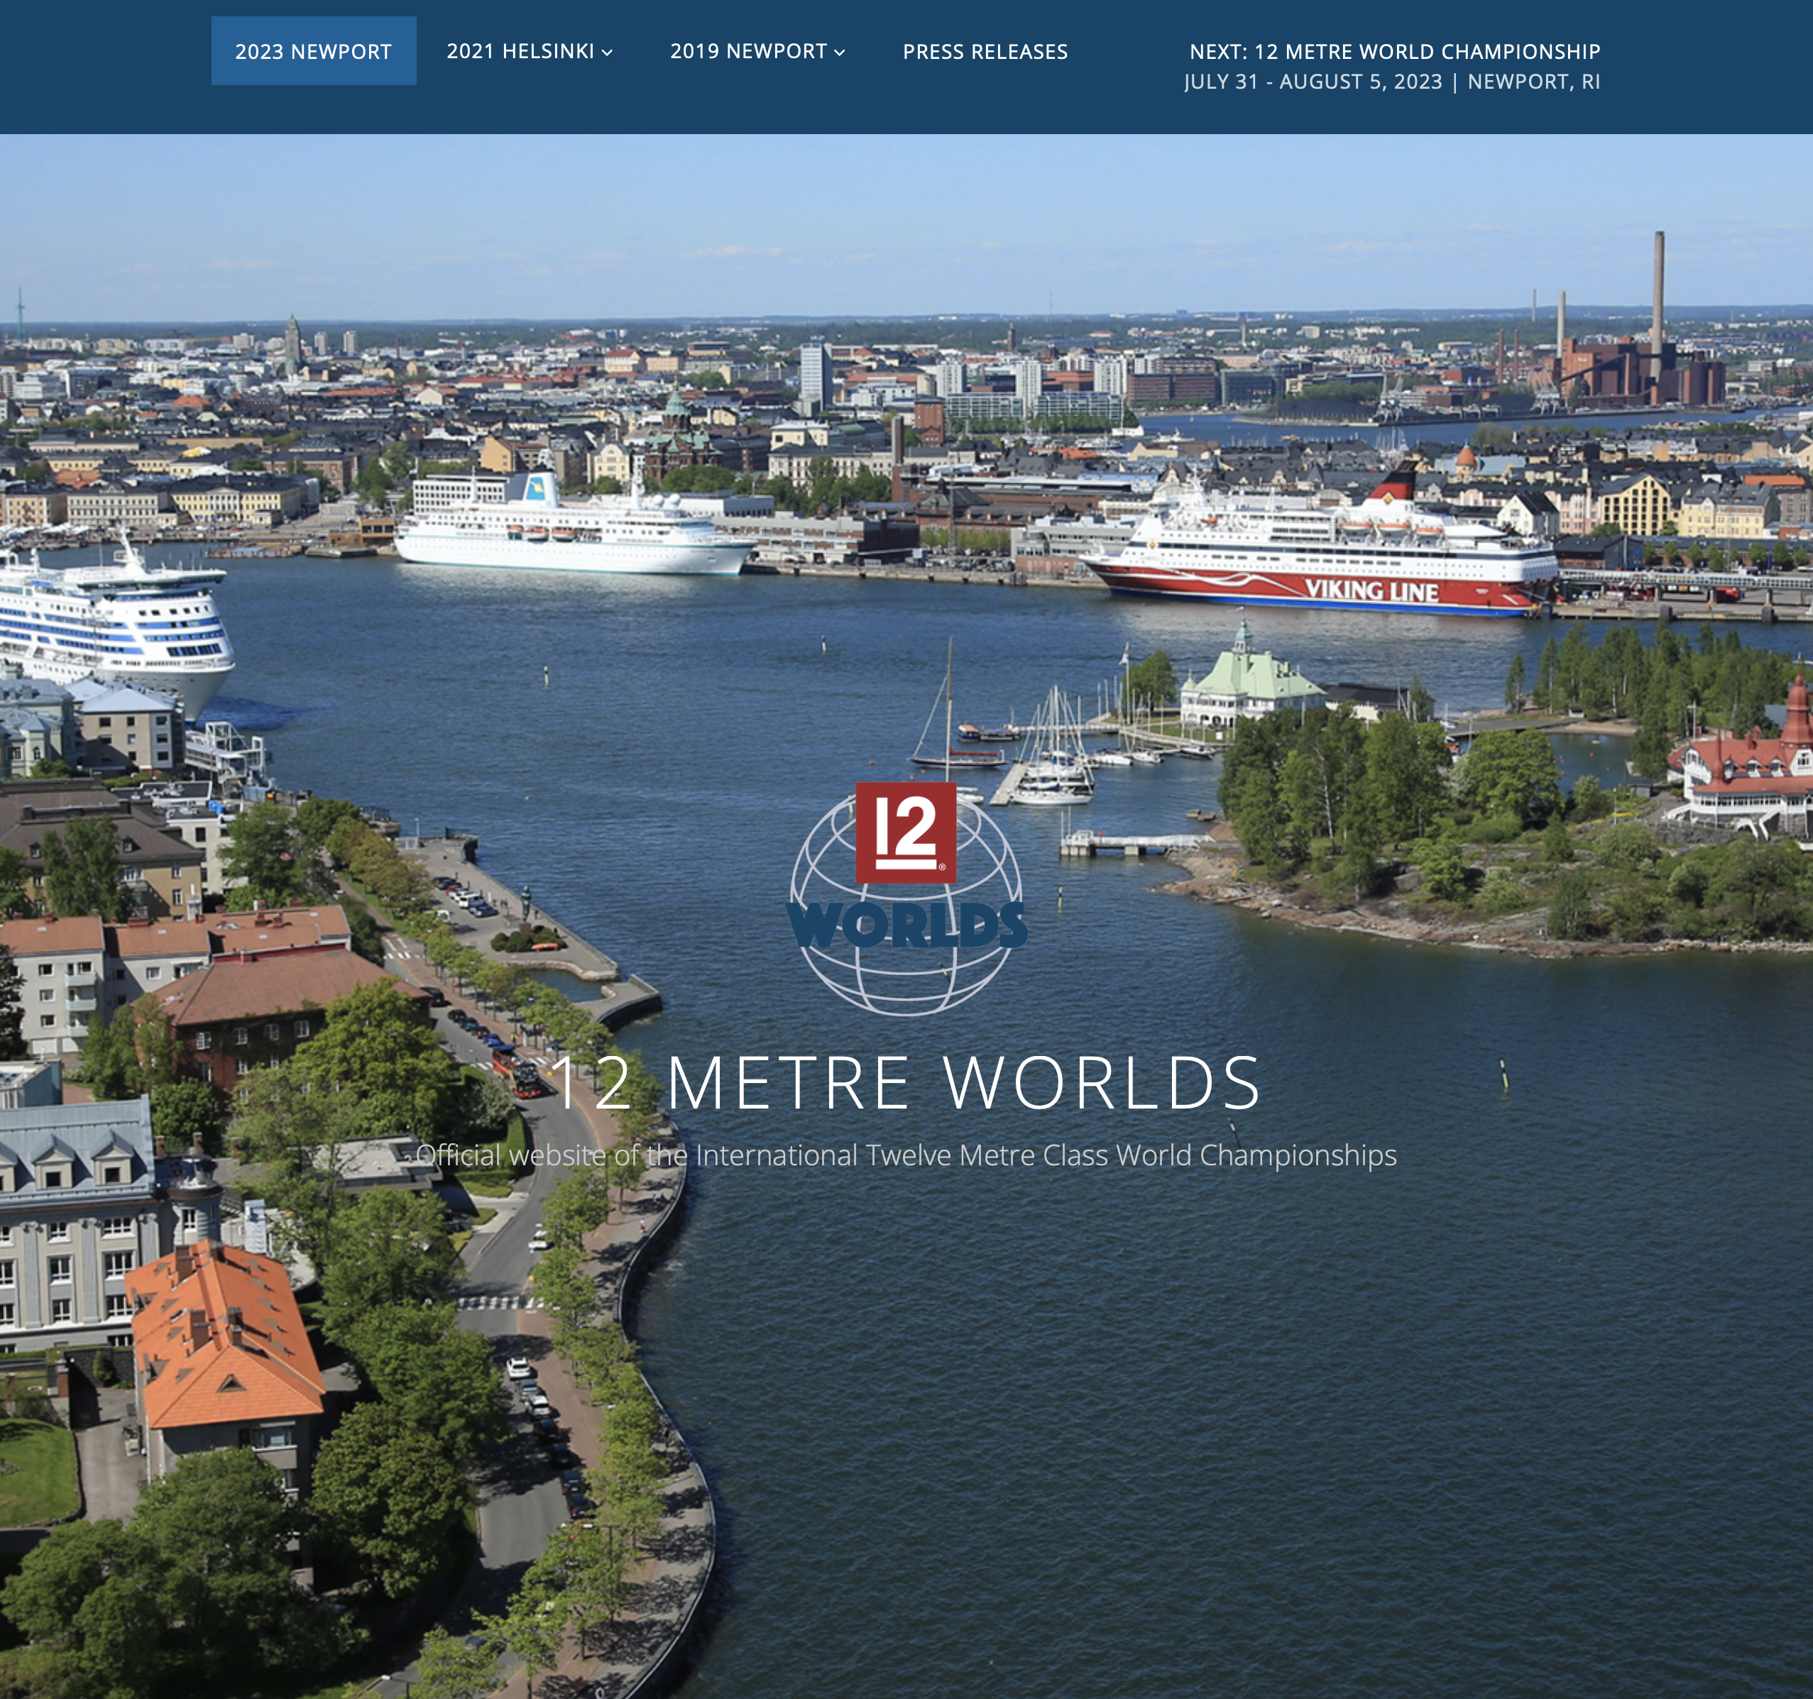Expand the chevron beside 2019 Newport
The width and height of the screenshot is (1813, 1699).
(840, 53)
